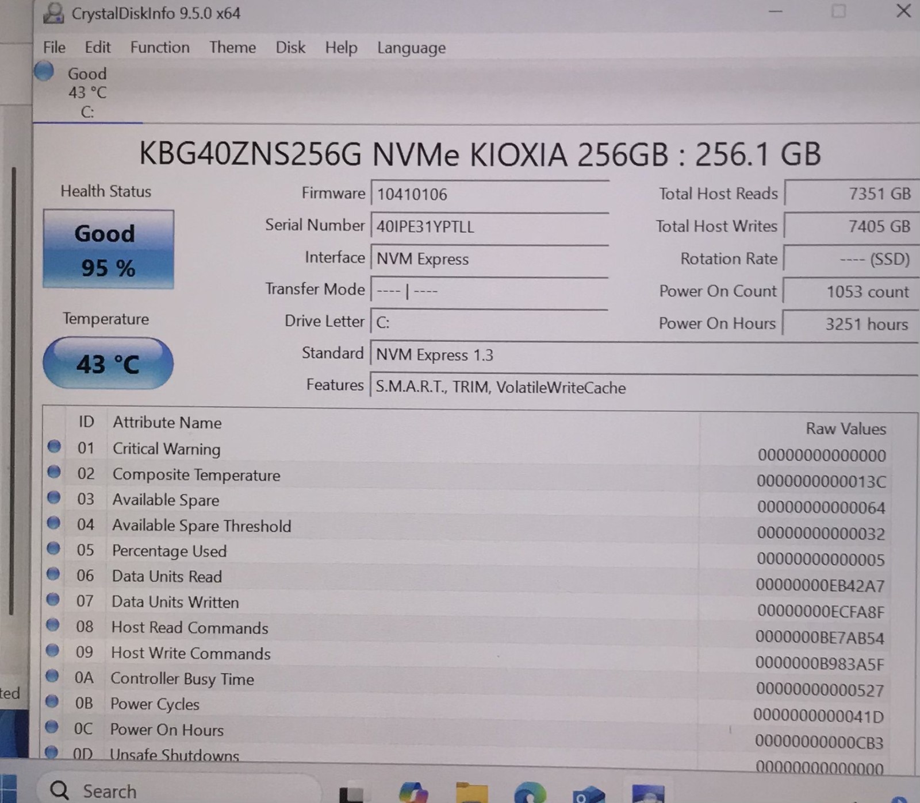This screenshot has width=920, height=803.
Task: Click the Power On Hours value 3251 hours
Action: click(x=851, y=324)
